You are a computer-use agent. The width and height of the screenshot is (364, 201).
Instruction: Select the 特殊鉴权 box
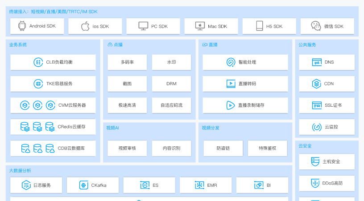[x=268, y=148]
